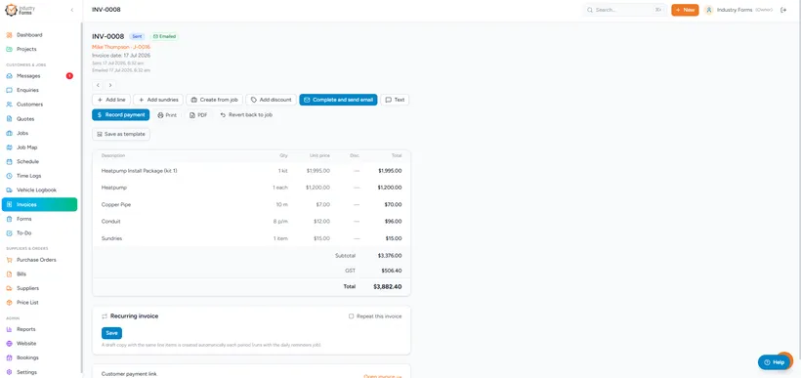
Task: Print the invoice
Action: click(167, 115)
